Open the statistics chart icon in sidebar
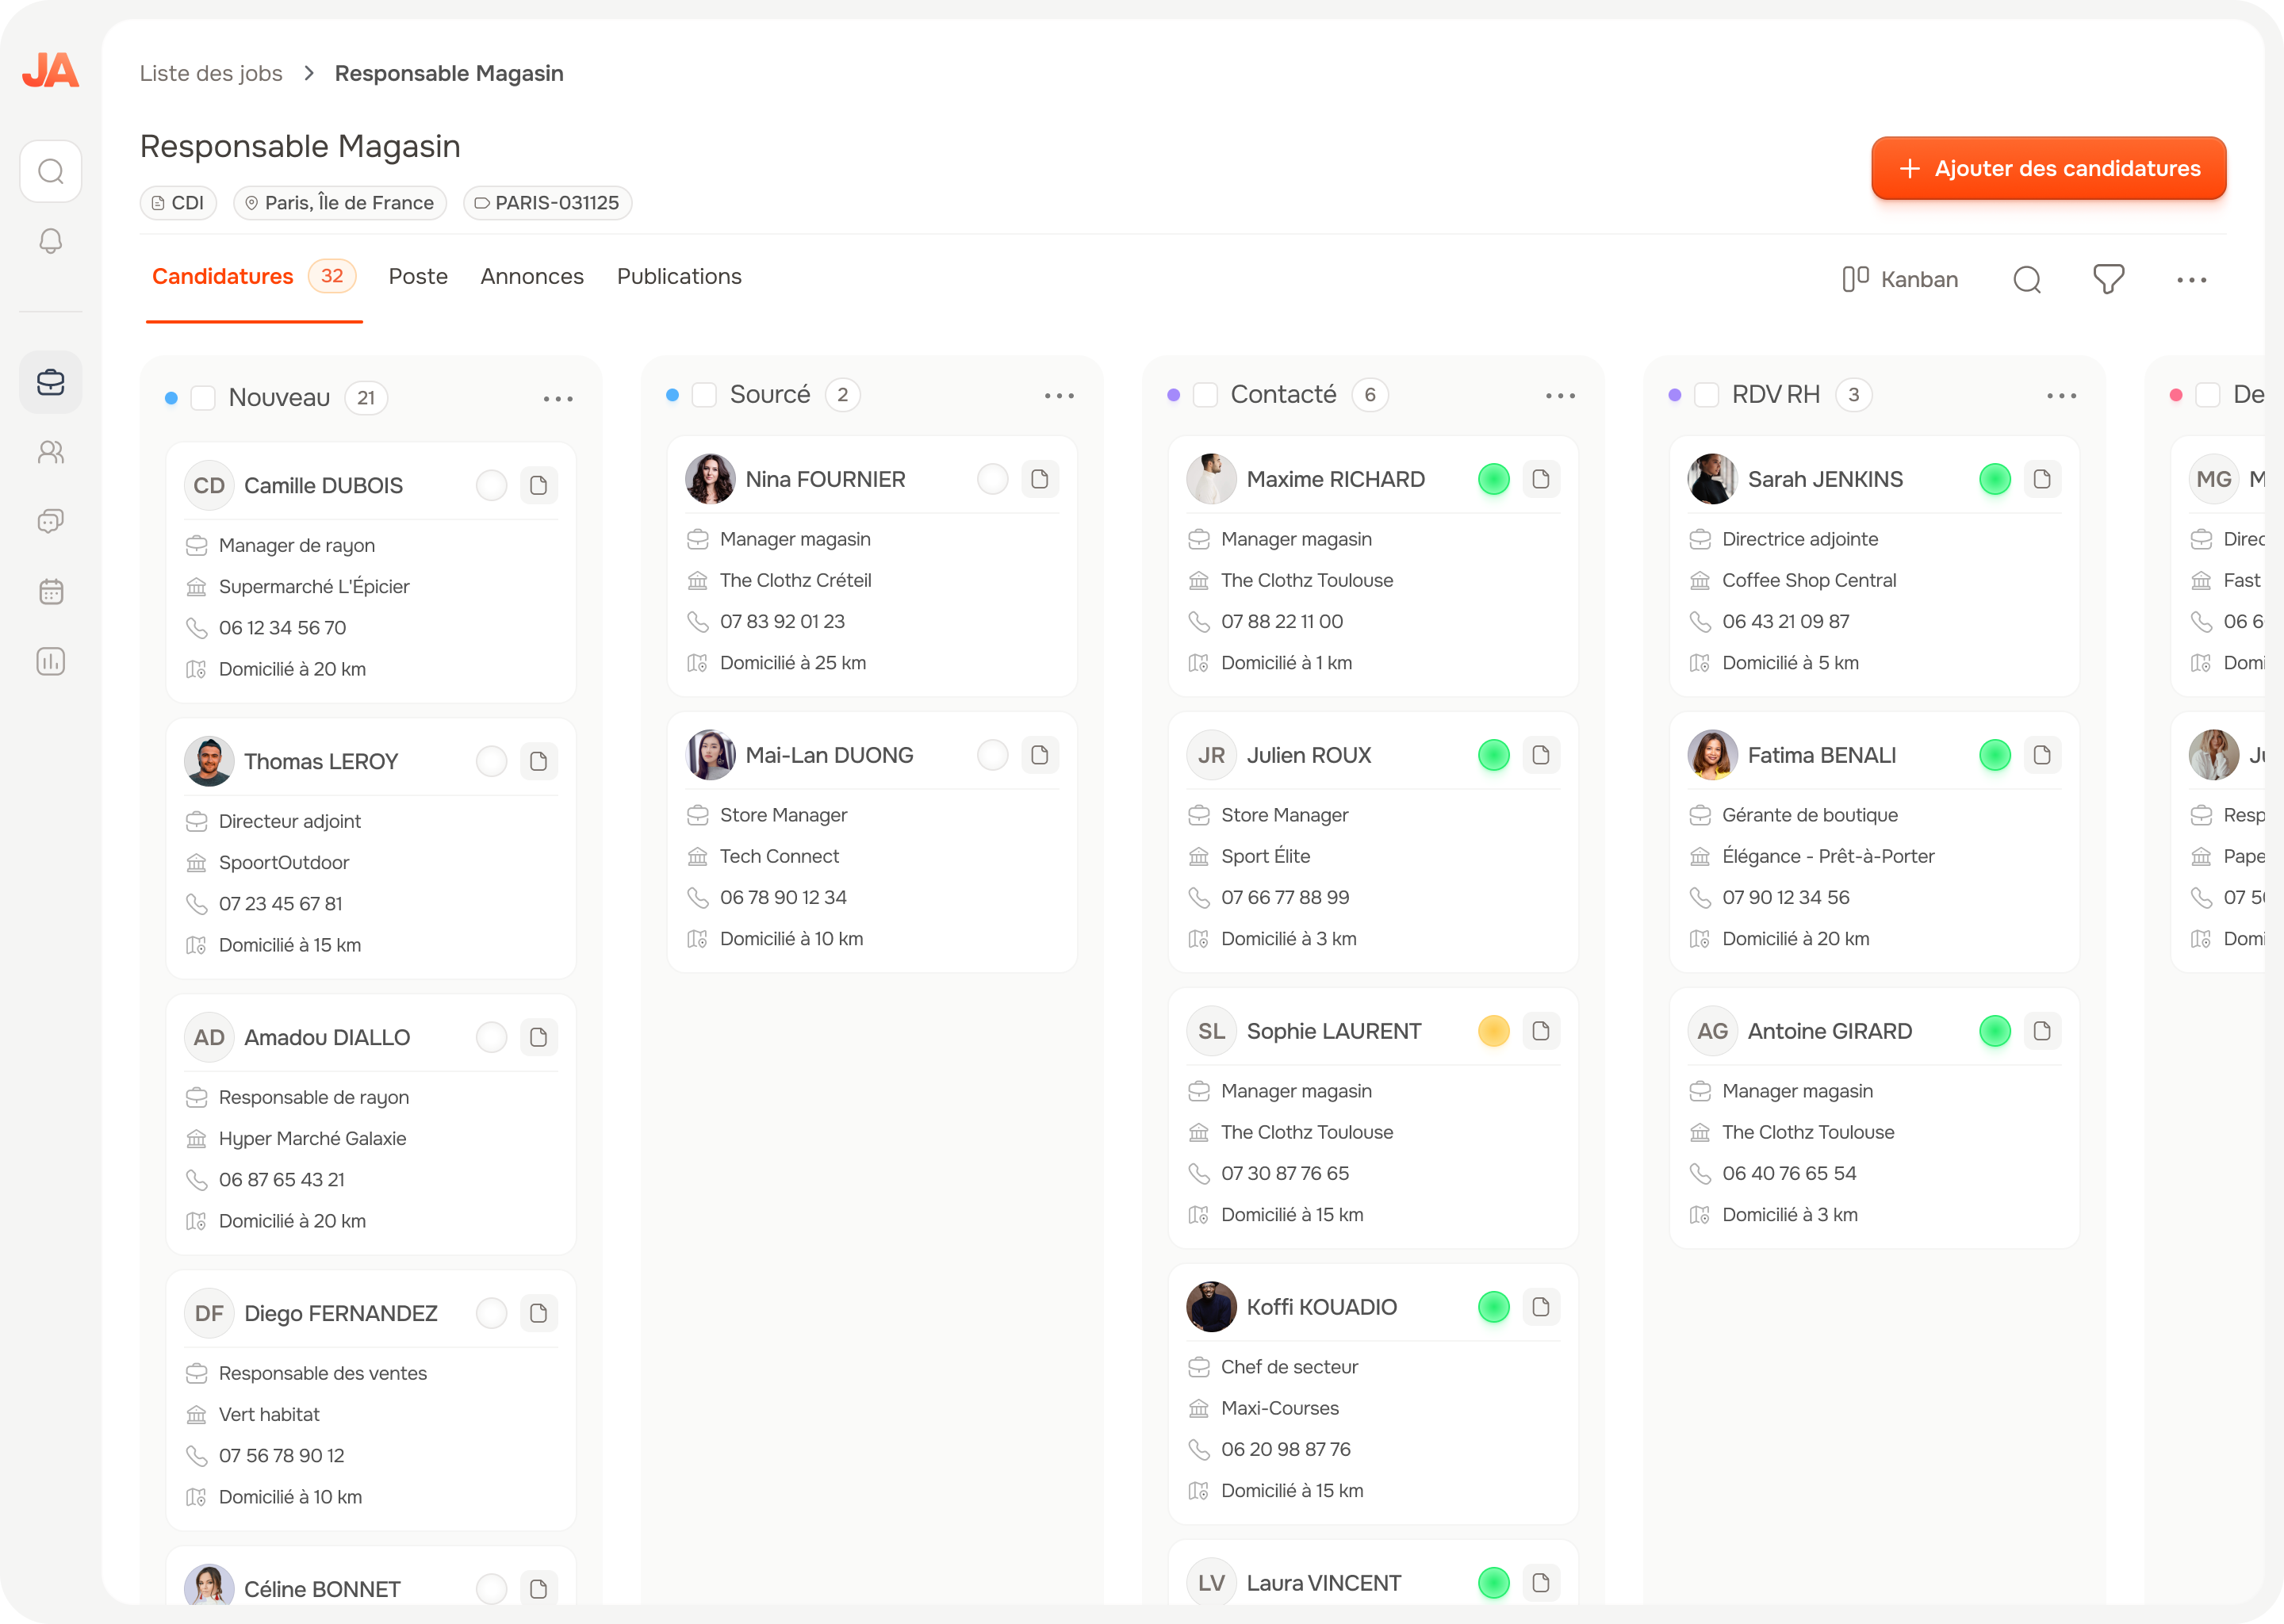 51,662
